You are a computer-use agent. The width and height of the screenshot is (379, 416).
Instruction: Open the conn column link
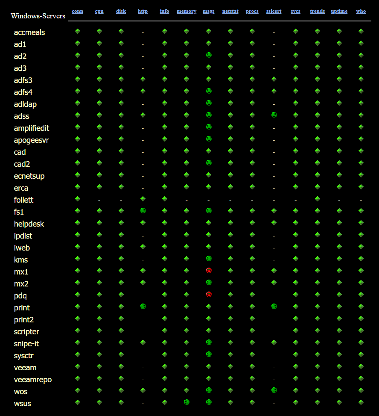point(77,11)
